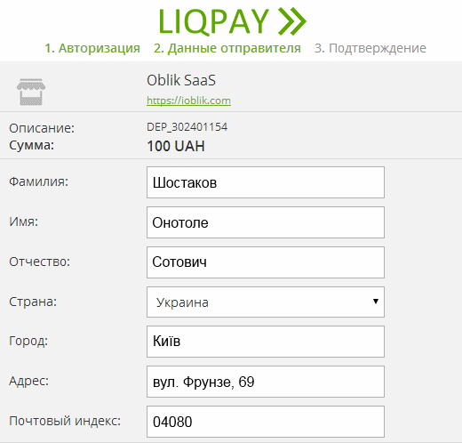This screenshot has height=443, width=462.
Task: Go to step 1 Авторизация
Action: (92, 48)
